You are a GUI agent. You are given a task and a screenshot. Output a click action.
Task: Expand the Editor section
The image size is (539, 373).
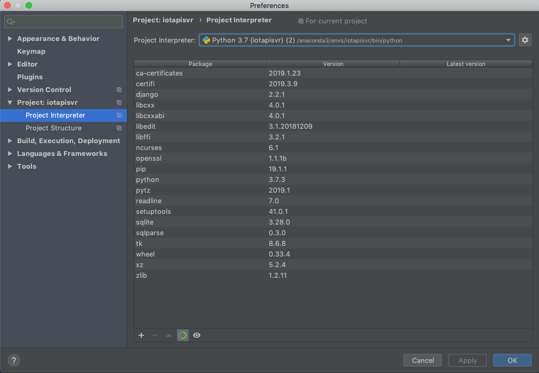[x=10, y=64]
